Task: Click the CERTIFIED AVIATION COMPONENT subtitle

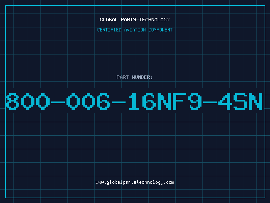Action: [135, 30]
